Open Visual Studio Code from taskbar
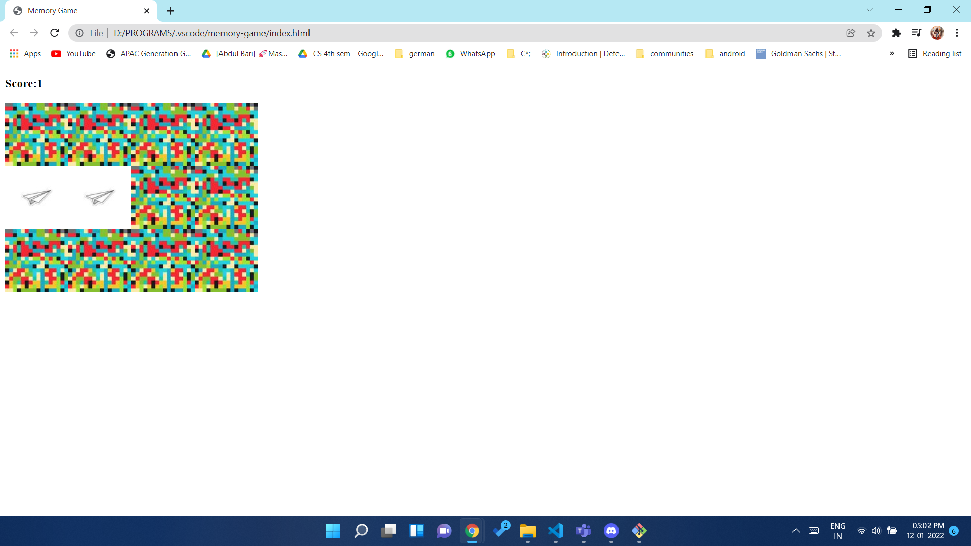The width and height of the screenshot is (971, 546). [x=555, y=531]
